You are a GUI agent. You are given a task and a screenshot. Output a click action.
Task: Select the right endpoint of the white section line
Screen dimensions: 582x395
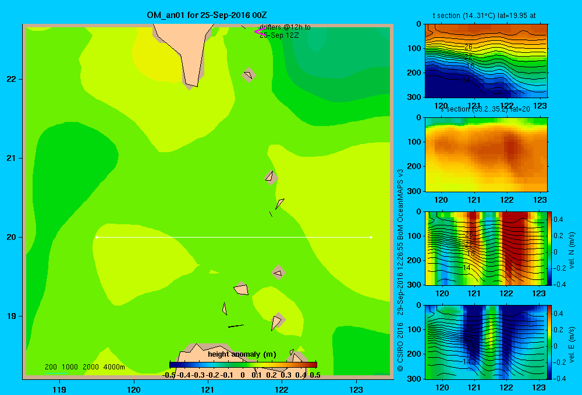371,237
